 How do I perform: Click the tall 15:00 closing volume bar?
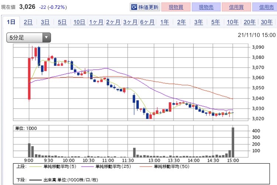(x=233, y=142)
